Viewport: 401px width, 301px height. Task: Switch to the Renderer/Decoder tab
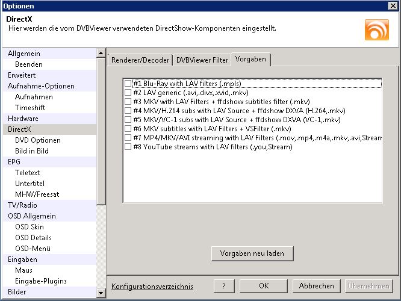(x=140, y=60)
